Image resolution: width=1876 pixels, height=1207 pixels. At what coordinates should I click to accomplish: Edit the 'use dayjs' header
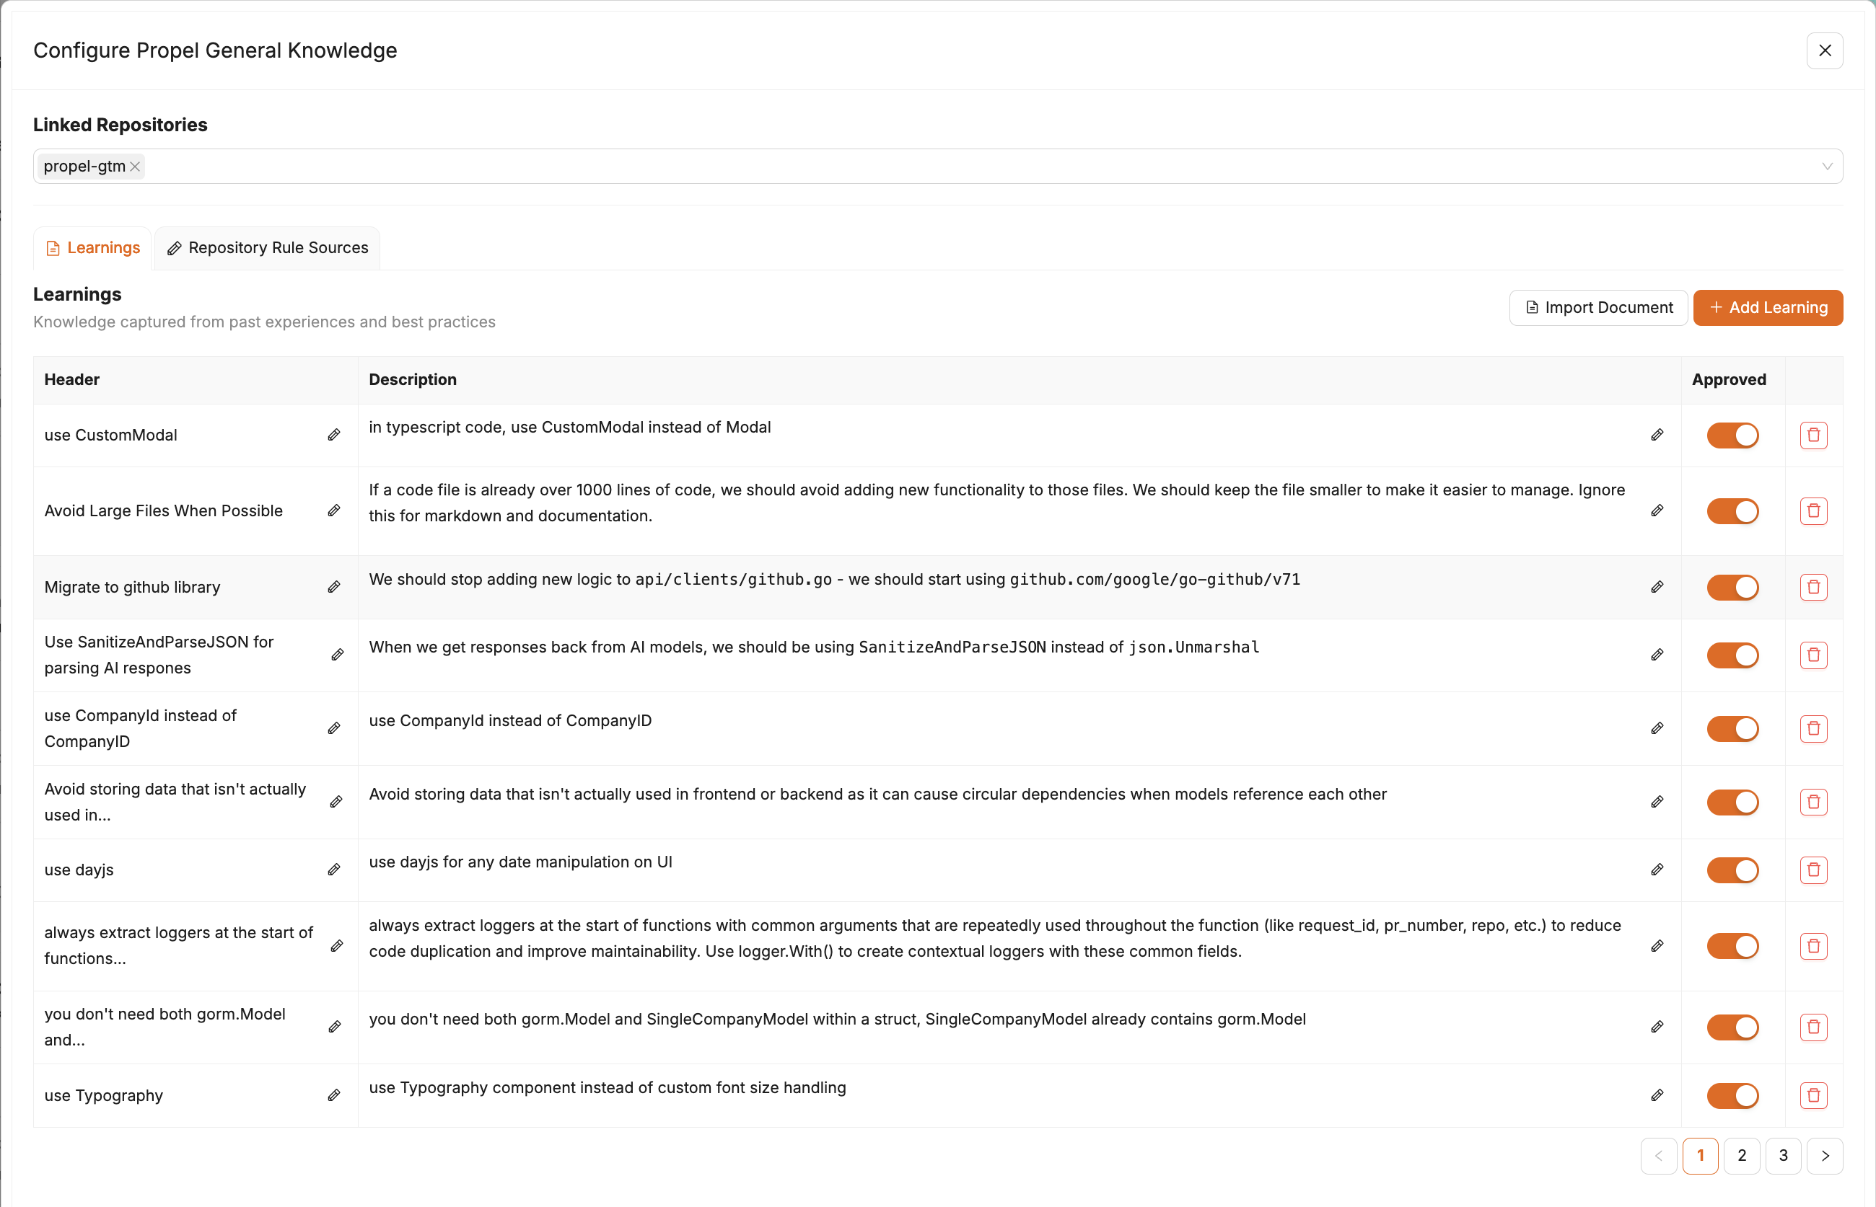tap(335, 869)
